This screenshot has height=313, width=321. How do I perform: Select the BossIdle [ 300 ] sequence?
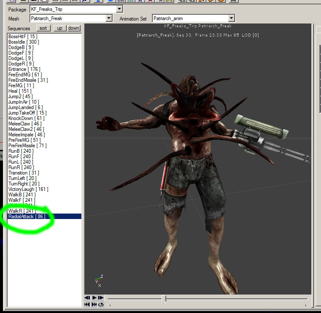pyautogui.click(x=44, y=42)
